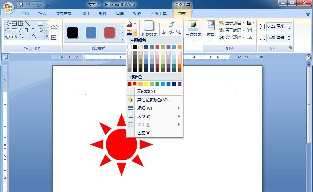Pick the black theme color swatch
This screenshot has height=192, width=313.
click(135, 47)
